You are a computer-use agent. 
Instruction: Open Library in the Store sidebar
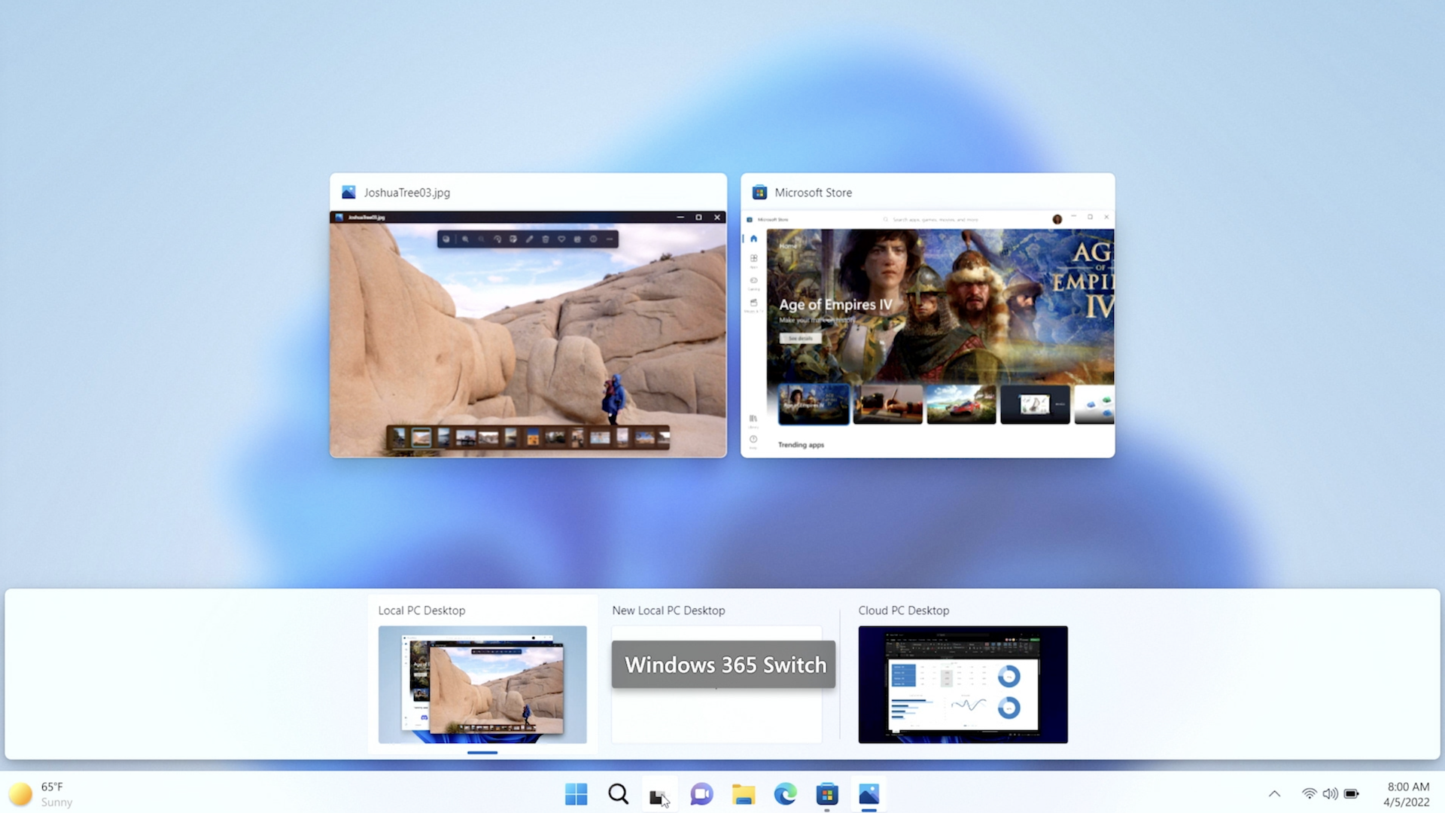pos(753,420)
